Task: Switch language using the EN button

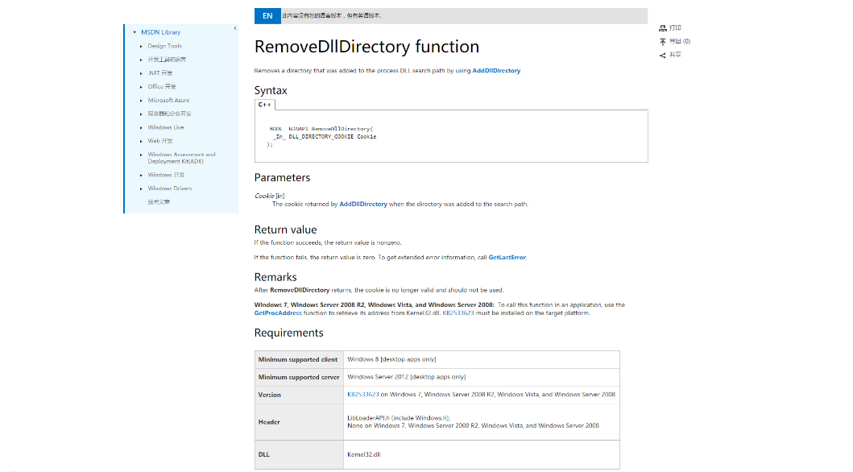Action: click(267, 16)
